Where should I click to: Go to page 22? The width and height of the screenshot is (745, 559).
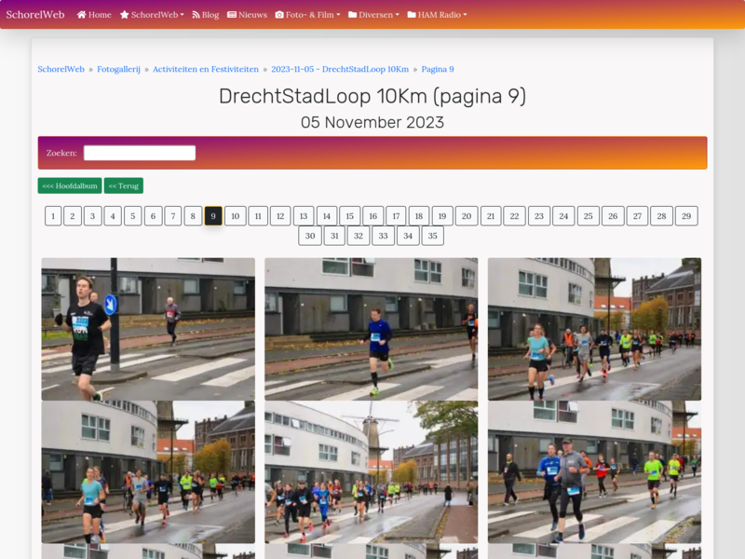pos(515,216)
